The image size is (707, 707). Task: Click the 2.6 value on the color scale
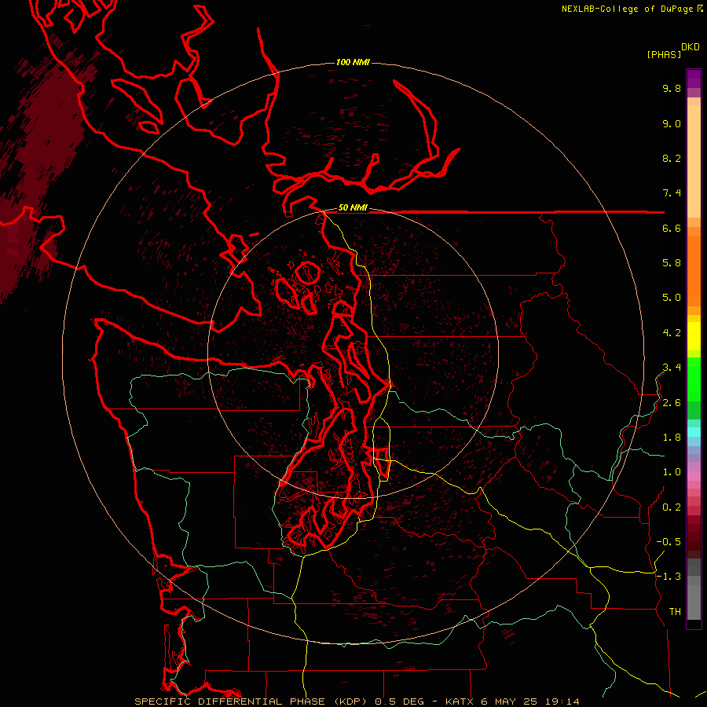tap(672, 403)
